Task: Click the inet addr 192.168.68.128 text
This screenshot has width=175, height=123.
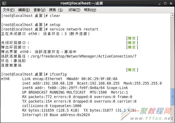Action: (48, 83)
